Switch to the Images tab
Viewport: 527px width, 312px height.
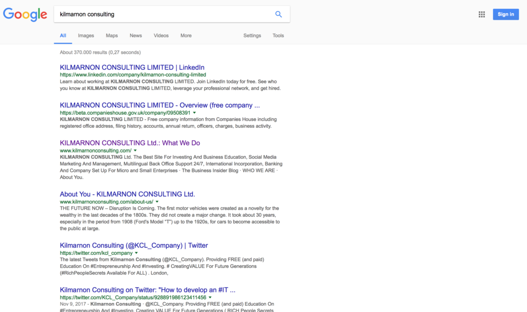coord(86,36)
